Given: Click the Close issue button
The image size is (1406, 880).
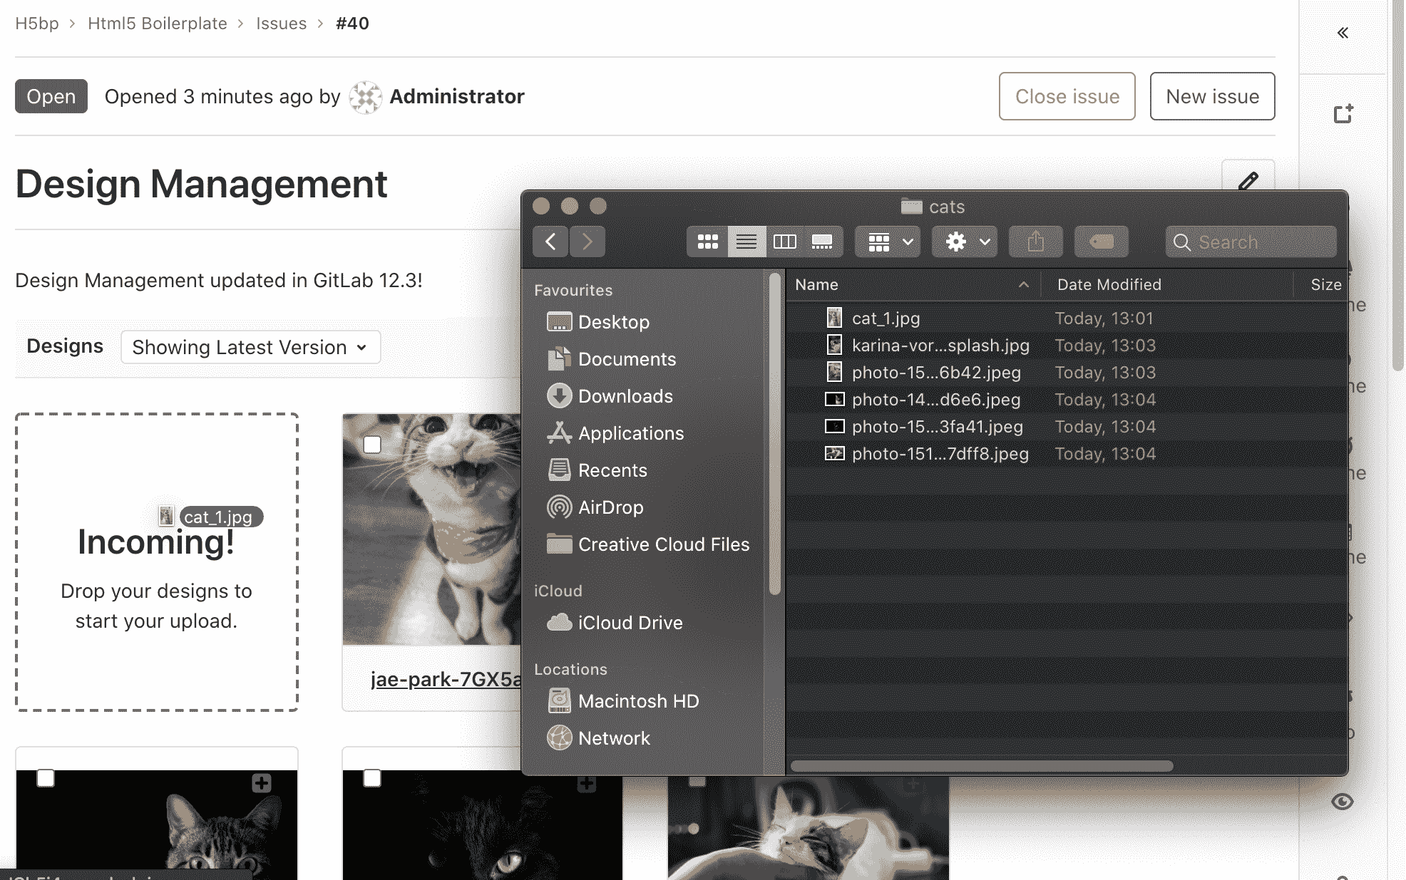Looking at the screenshot, I should [x=1067, y=96].
